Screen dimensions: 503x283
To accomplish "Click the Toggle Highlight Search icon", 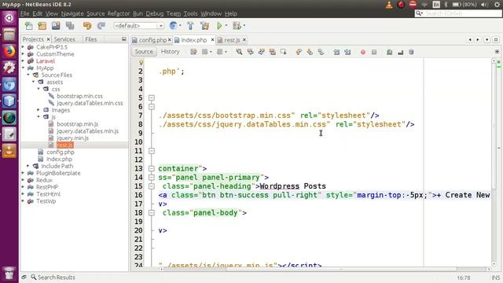I will click(273, 52).
